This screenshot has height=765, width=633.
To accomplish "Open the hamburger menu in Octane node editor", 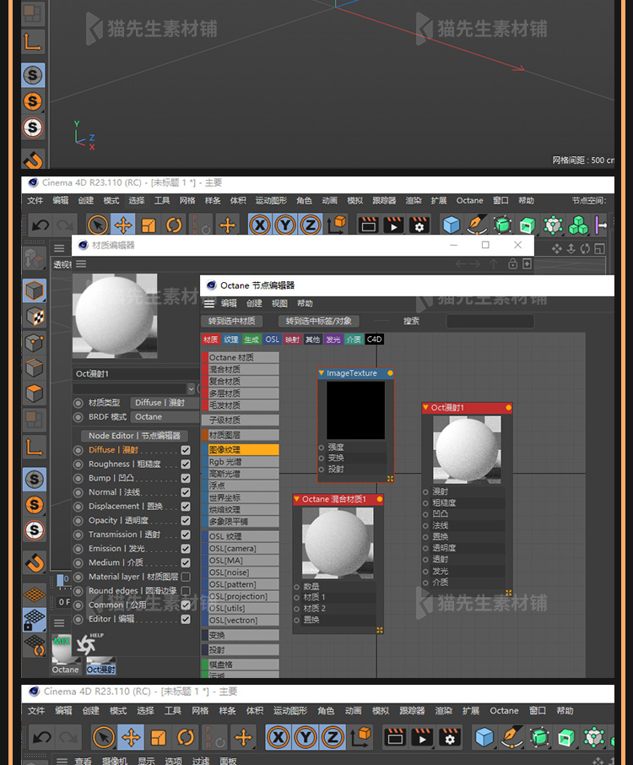I will (x=209, y=304).
